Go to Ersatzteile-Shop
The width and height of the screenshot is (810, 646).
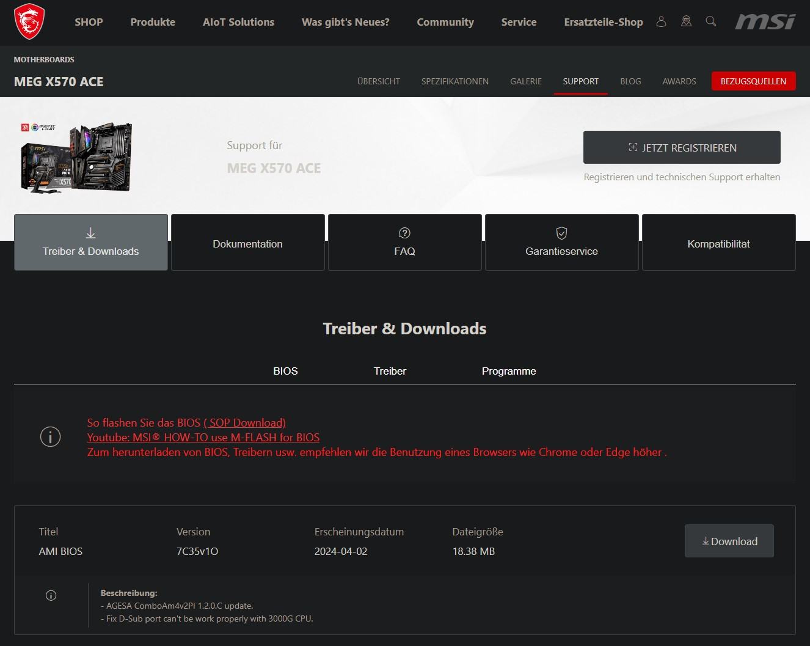coord(603,22)
